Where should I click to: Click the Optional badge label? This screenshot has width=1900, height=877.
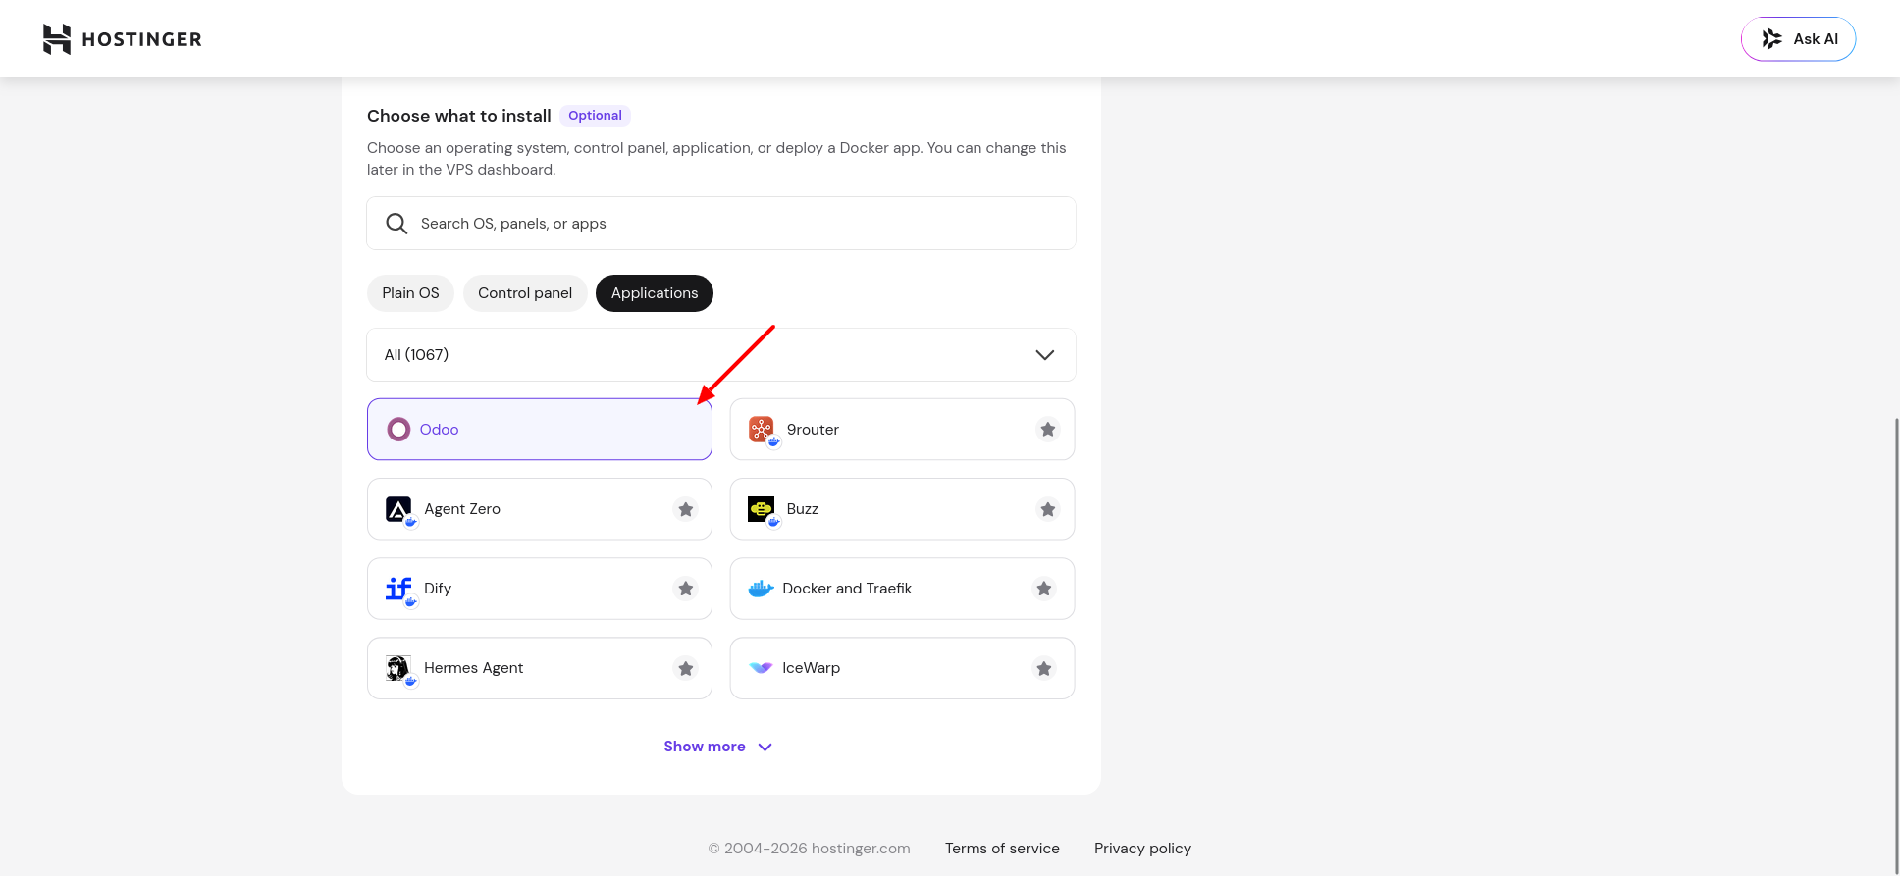point(595,116)
